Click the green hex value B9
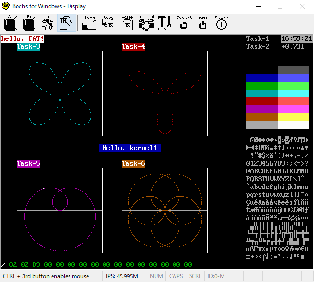The image size is (314, 282). pos(36,264)
